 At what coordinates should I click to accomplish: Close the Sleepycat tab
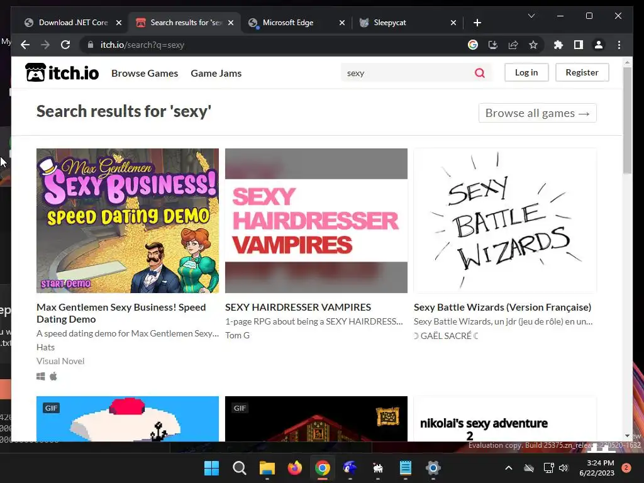click(453, 23)
